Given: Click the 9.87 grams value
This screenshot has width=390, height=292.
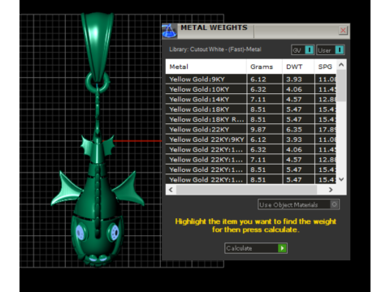Looking at the screenshot, I should pos(258,130).
